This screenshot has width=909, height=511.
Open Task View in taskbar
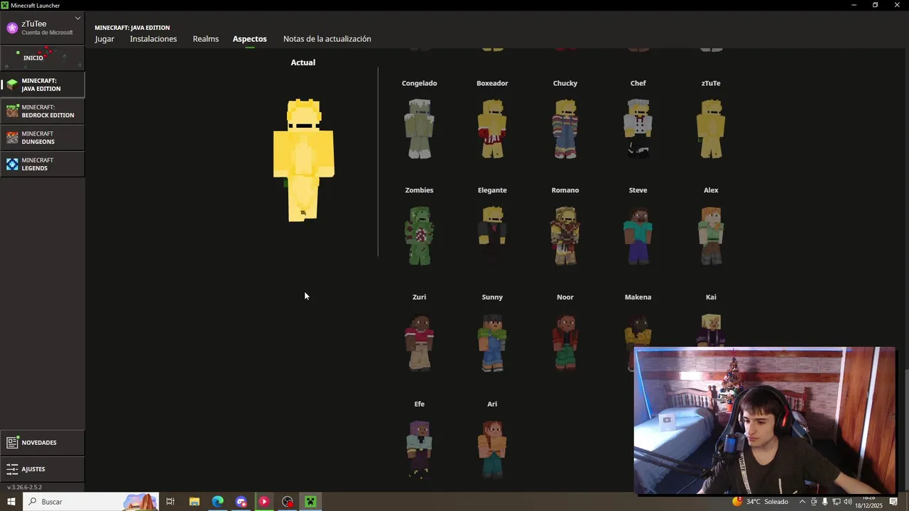170,502
